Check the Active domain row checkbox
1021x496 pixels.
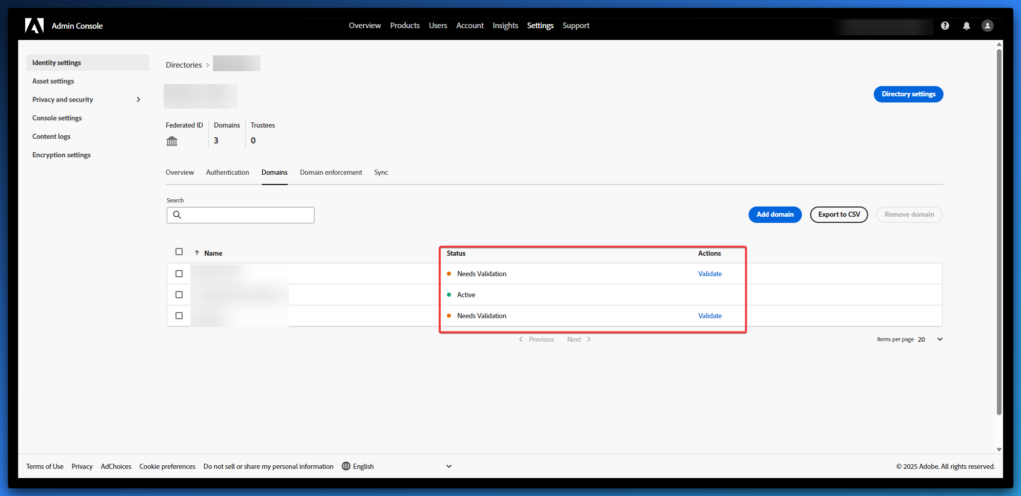(x=179, y=295)
